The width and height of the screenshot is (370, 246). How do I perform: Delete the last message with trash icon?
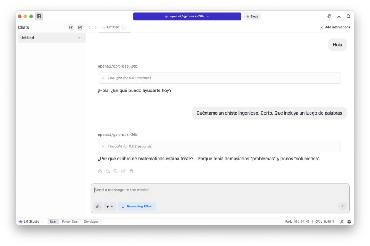coord(132,171)
